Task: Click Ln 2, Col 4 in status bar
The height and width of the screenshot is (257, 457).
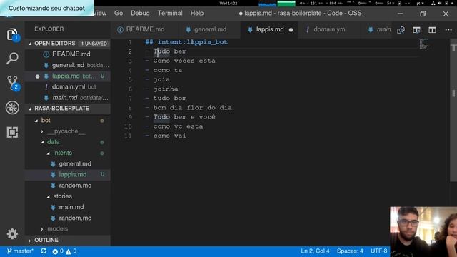Action: (315, 251)
